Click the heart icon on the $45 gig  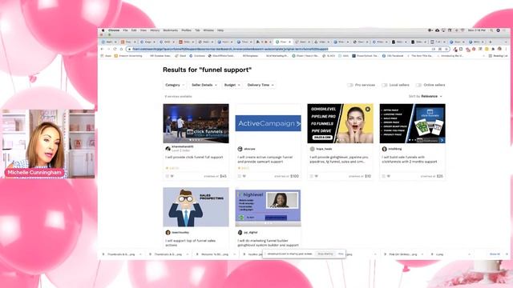pos(172,176)
